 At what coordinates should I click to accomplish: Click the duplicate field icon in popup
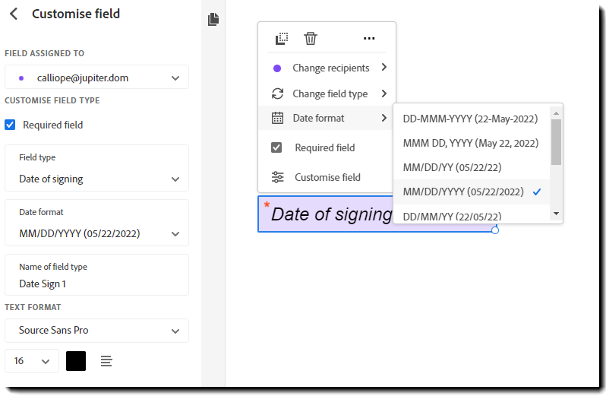(x=282, y=38)
